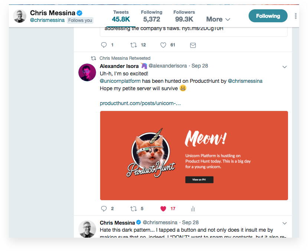Image resolution: width=308 pixels, height=251 pixels.
Task: Open Alexander Isora's profile avatar
Action: click(87, 72)
